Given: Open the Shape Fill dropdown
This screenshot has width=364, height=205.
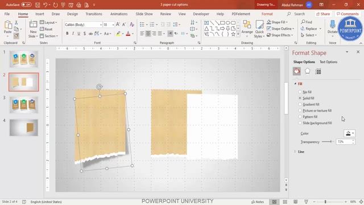Looking at the screenshot, I should (278, 22).
